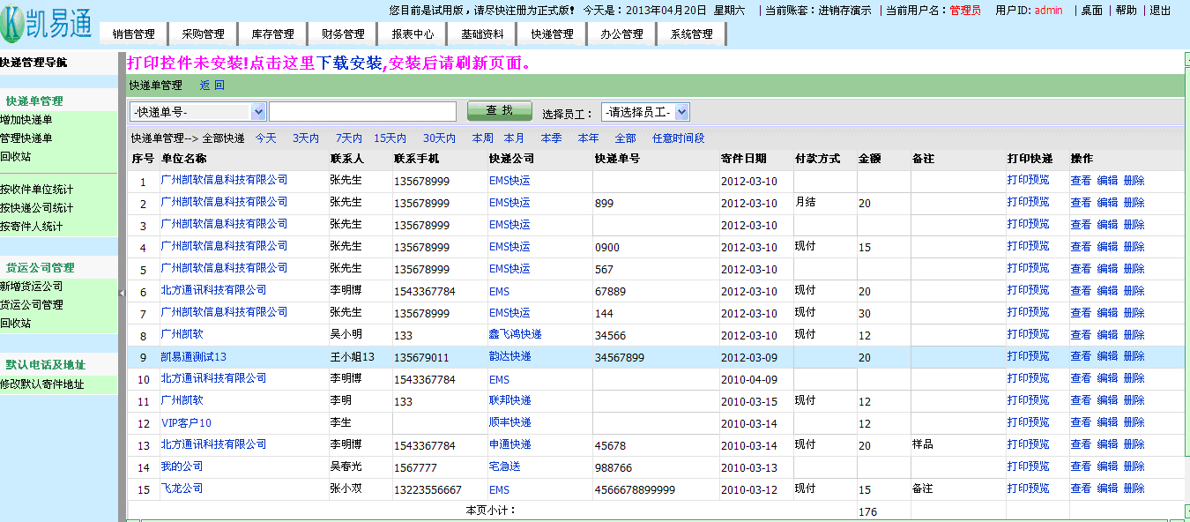Image resolution: width=1190 pixels, height=522 pixels.
Task: Open 回收站 under 快递单管理
Action: coord(16,157)
